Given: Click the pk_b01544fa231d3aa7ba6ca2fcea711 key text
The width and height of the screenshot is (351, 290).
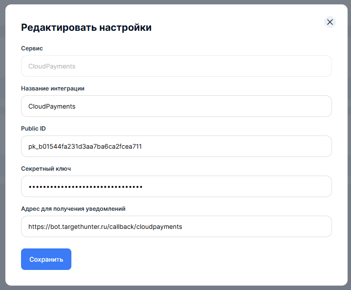Looking at the screenshot, I should pyautogui.click(x=85, y=146).
